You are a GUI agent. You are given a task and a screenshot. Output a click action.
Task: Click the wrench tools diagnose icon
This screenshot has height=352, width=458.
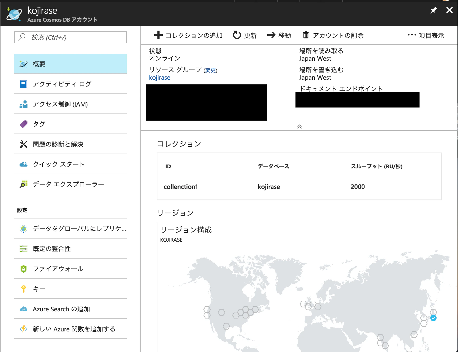point(24,144)
